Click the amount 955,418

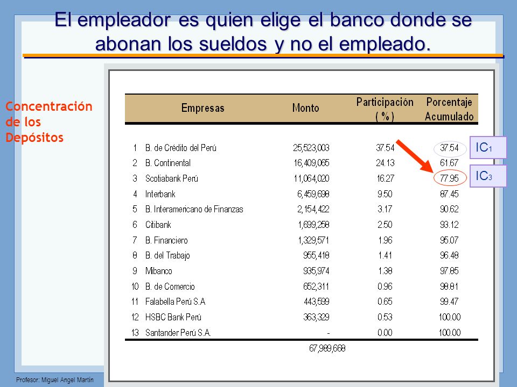316,255
